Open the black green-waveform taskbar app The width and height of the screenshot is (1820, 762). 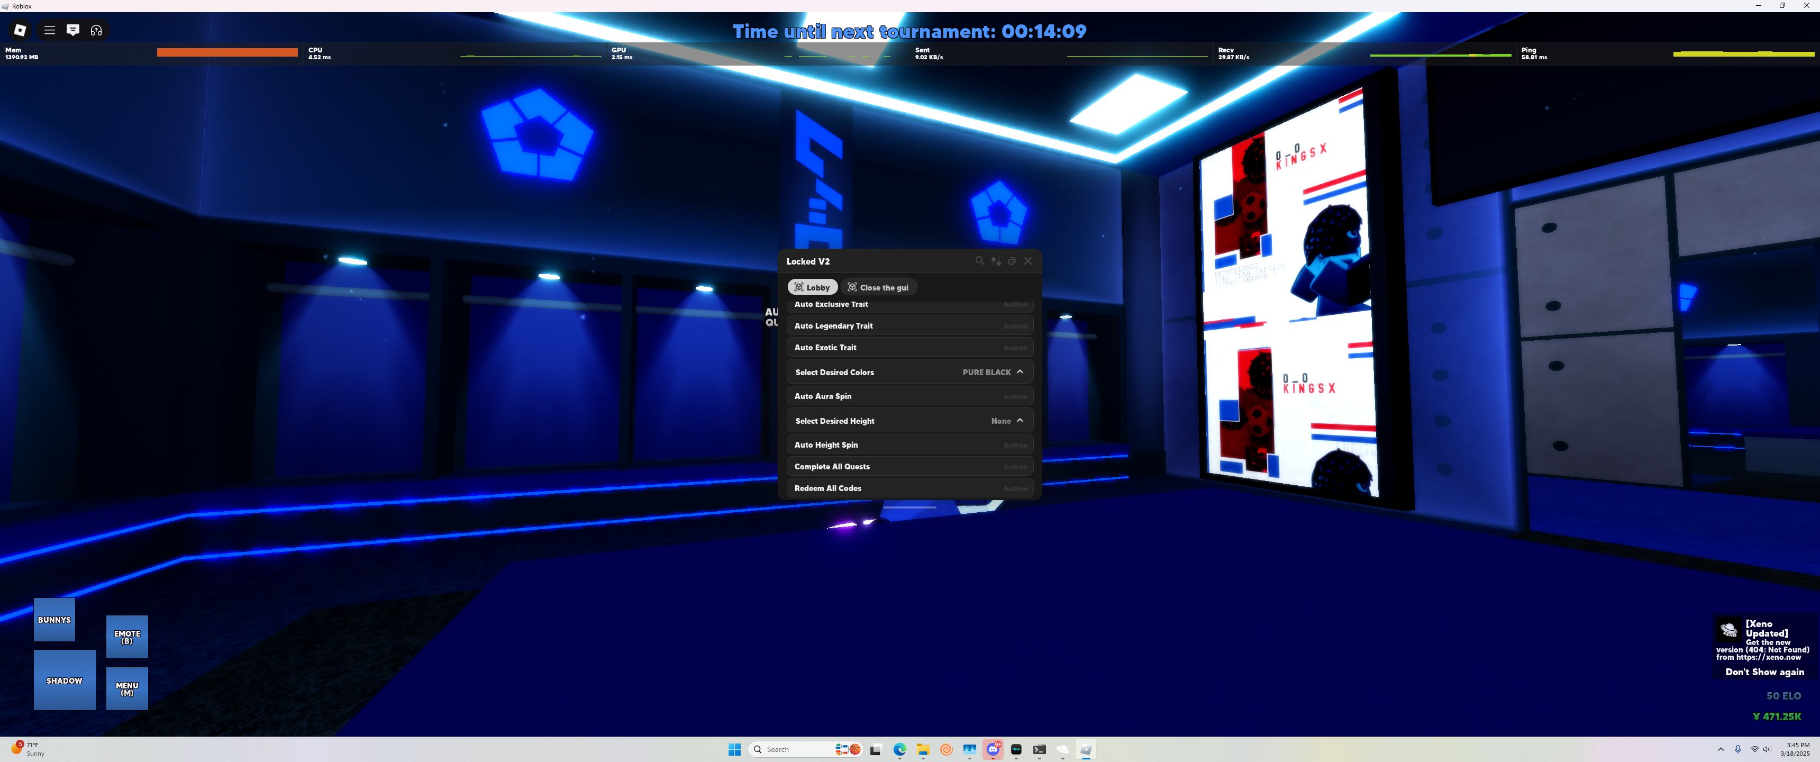coord(1016,749)
